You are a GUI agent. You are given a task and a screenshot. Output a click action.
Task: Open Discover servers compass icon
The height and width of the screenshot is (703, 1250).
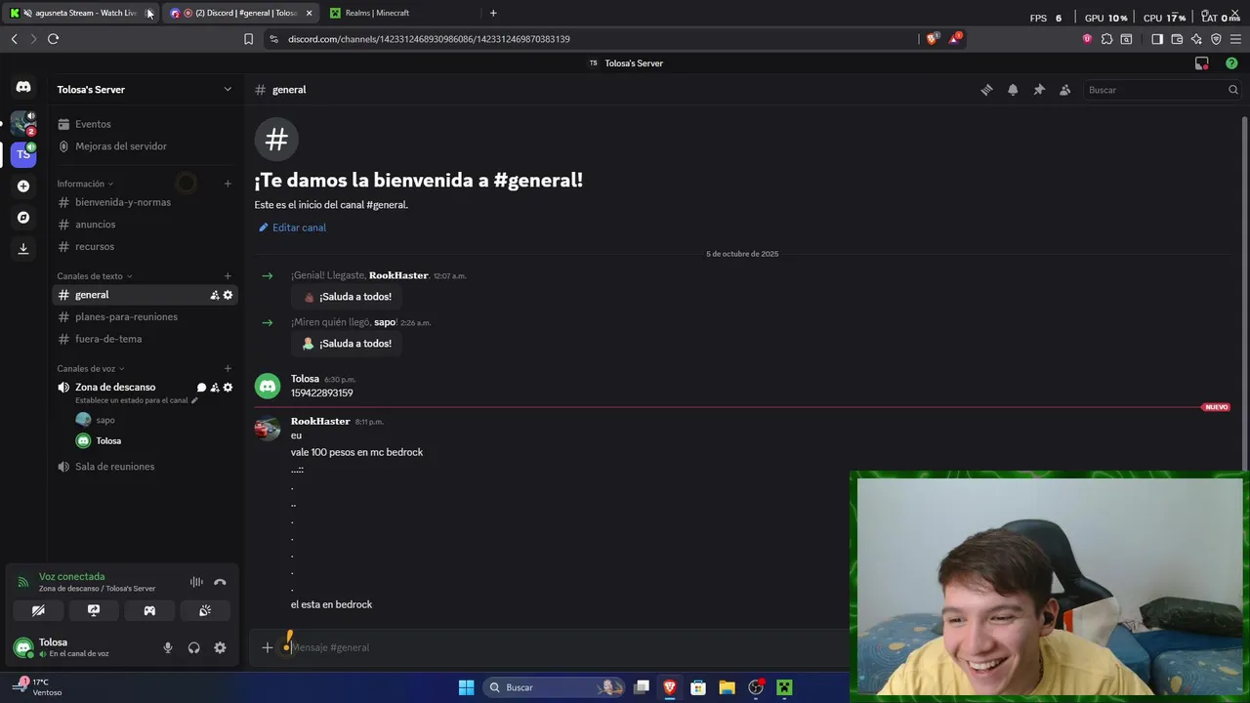(x=23, y=217)
